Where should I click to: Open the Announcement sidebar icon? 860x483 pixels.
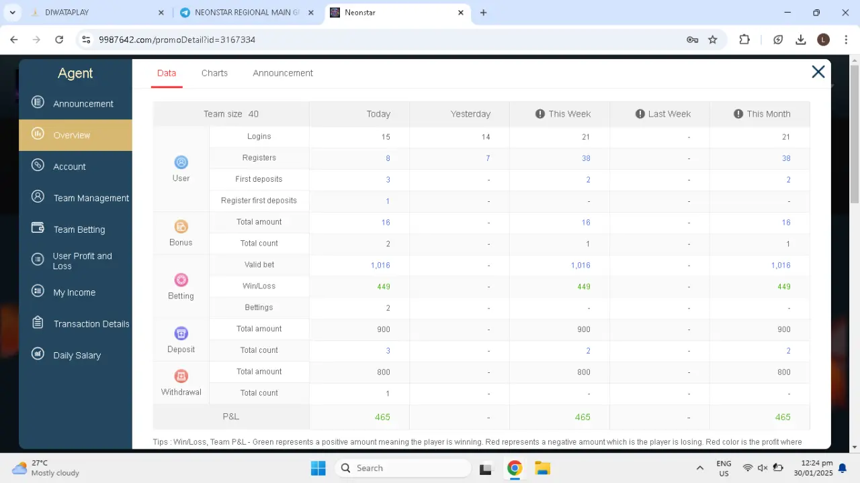(x=38, y=103)
